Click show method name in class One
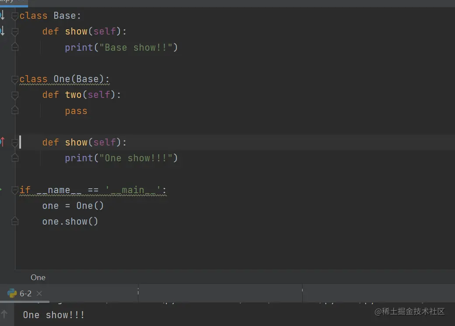The image size is (455, 326). (76, 142)
